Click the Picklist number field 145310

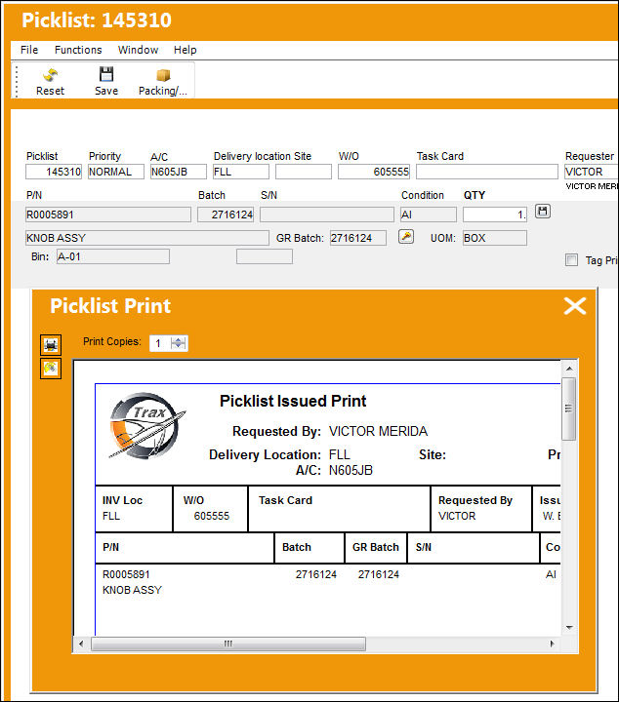(x=54, y=172)
